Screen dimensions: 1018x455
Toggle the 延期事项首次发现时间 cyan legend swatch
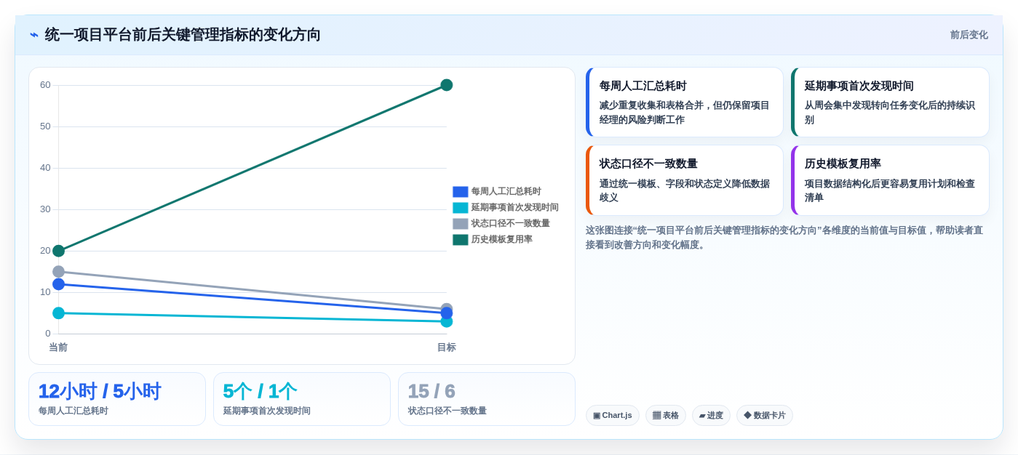pos(460,208)
